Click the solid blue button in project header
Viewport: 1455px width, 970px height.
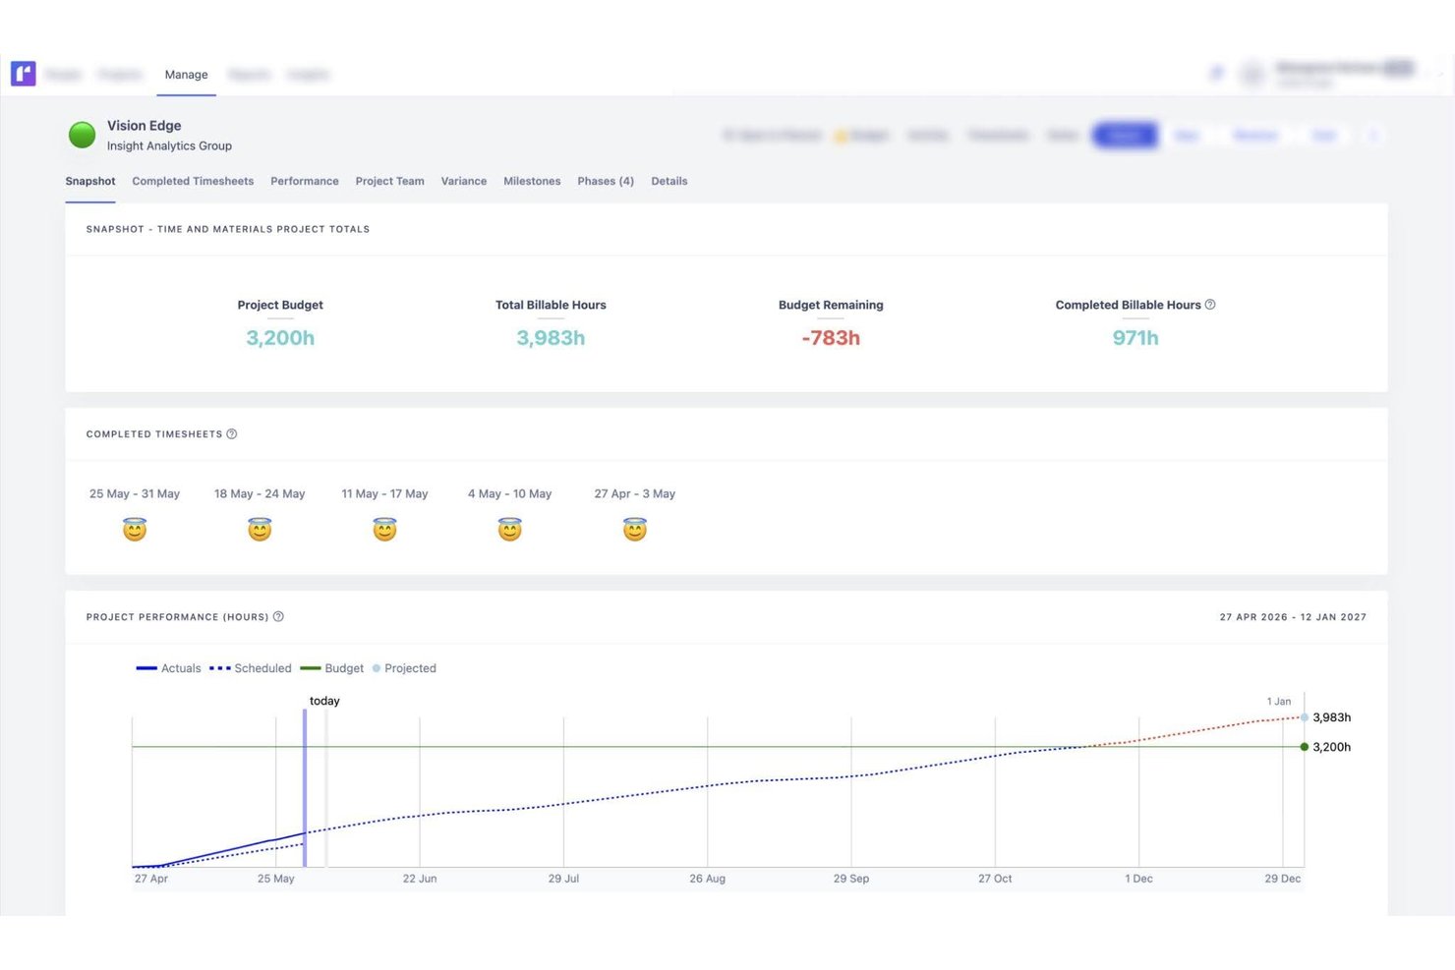(x=1125, y=136)
